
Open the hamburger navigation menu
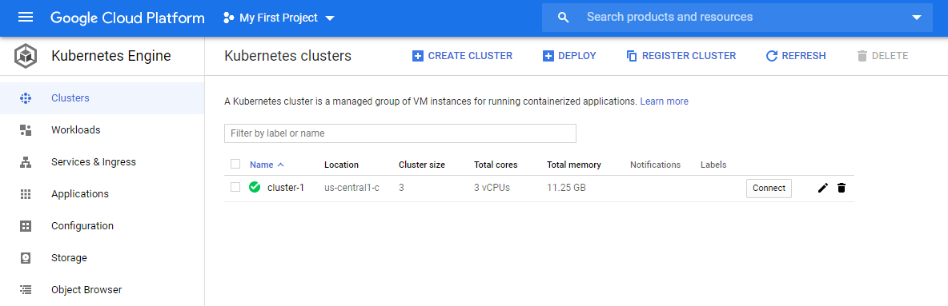26,18
